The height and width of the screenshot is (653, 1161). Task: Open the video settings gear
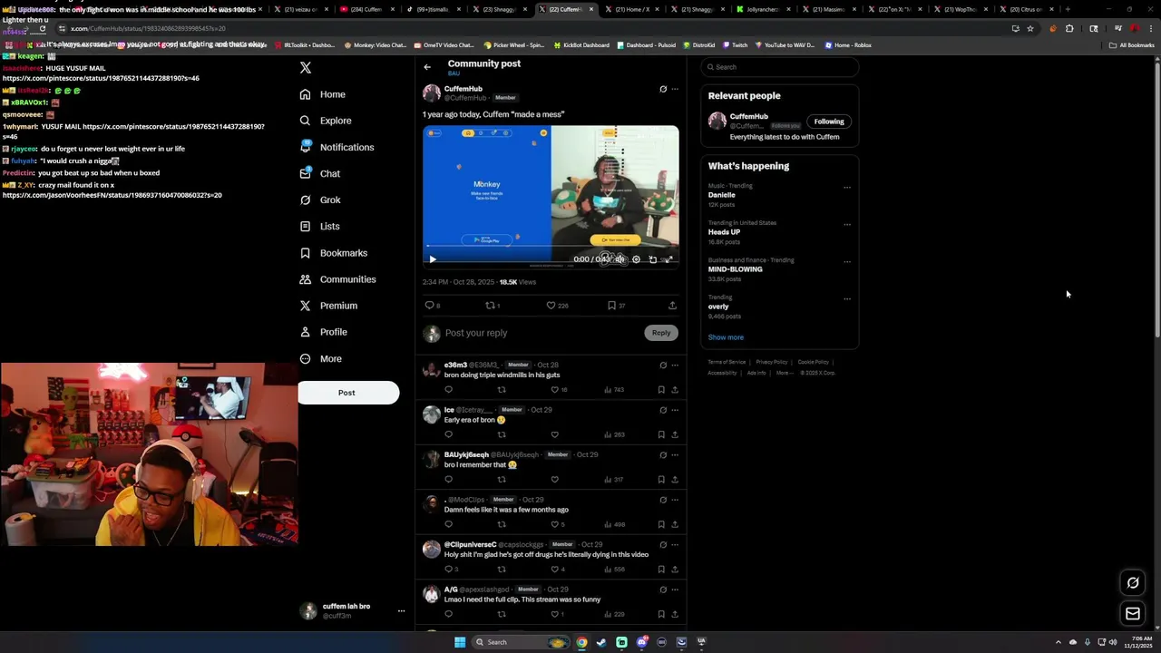click(636, 259)
